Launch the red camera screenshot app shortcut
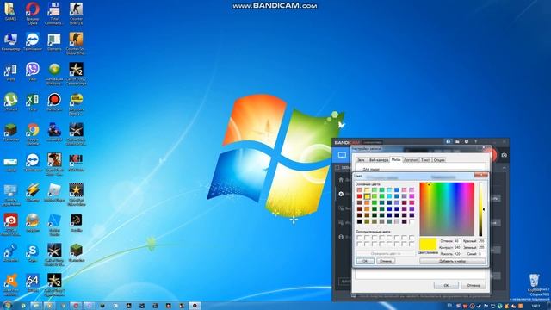The image size is (551, 310). tap(10, 225)
